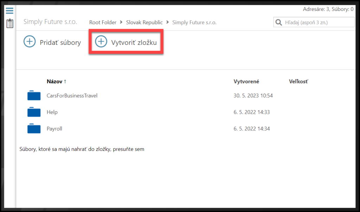Click the Help folder icon
Image resolution: width=360 pixels, height=212 pixels.
pyautogui.click(x=34, y=112)
